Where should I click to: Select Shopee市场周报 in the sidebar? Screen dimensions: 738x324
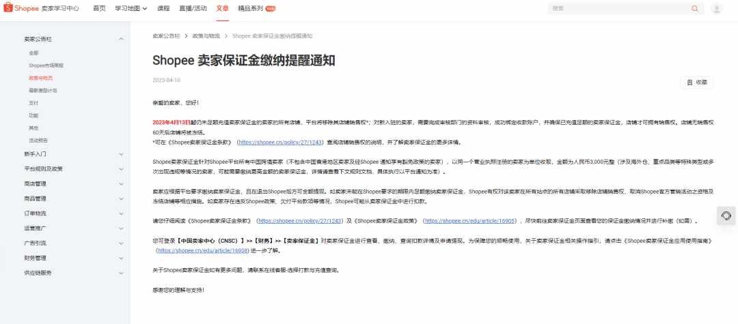46,65
